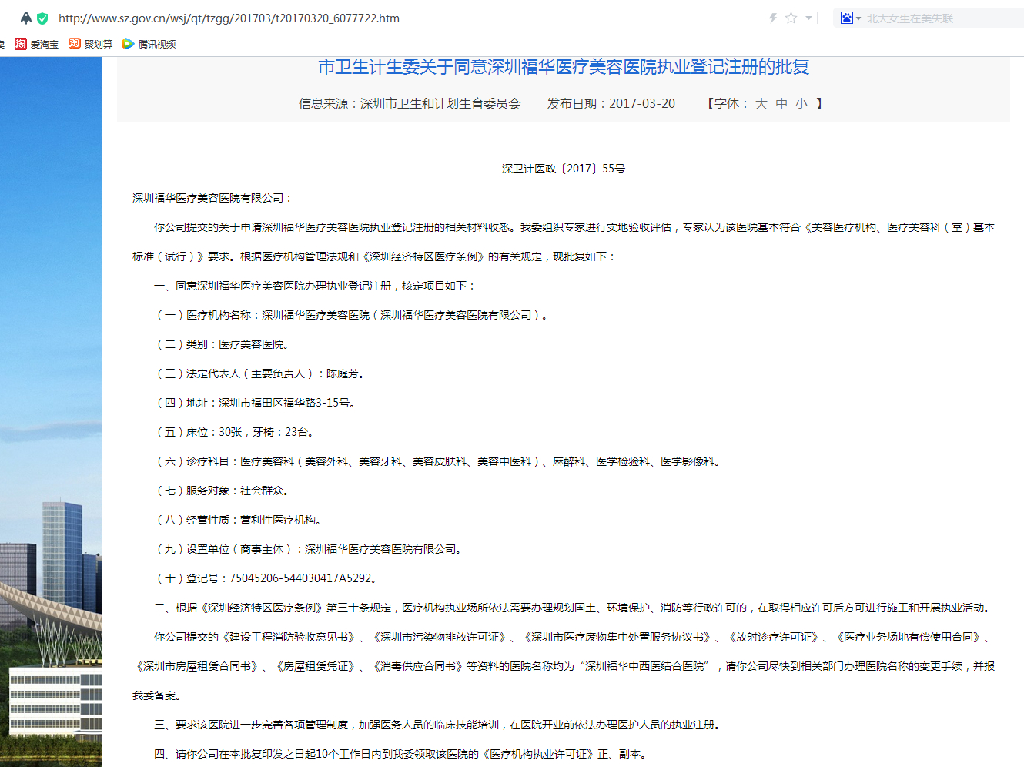Click the lightning bolt icon in address bar
This screenshot has width=1024, height=767.
pyautogui.click(x=773, y=18)
